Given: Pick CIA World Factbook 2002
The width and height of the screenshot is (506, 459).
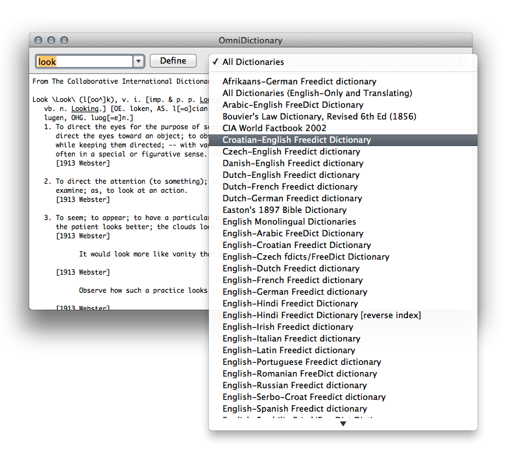Looking at the screenshot, I should pyautogui.click(x=274, y=129).
